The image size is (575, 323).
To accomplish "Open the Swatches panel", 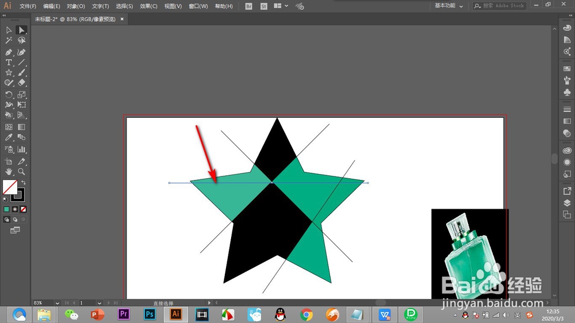I will (x=567, y=68).
